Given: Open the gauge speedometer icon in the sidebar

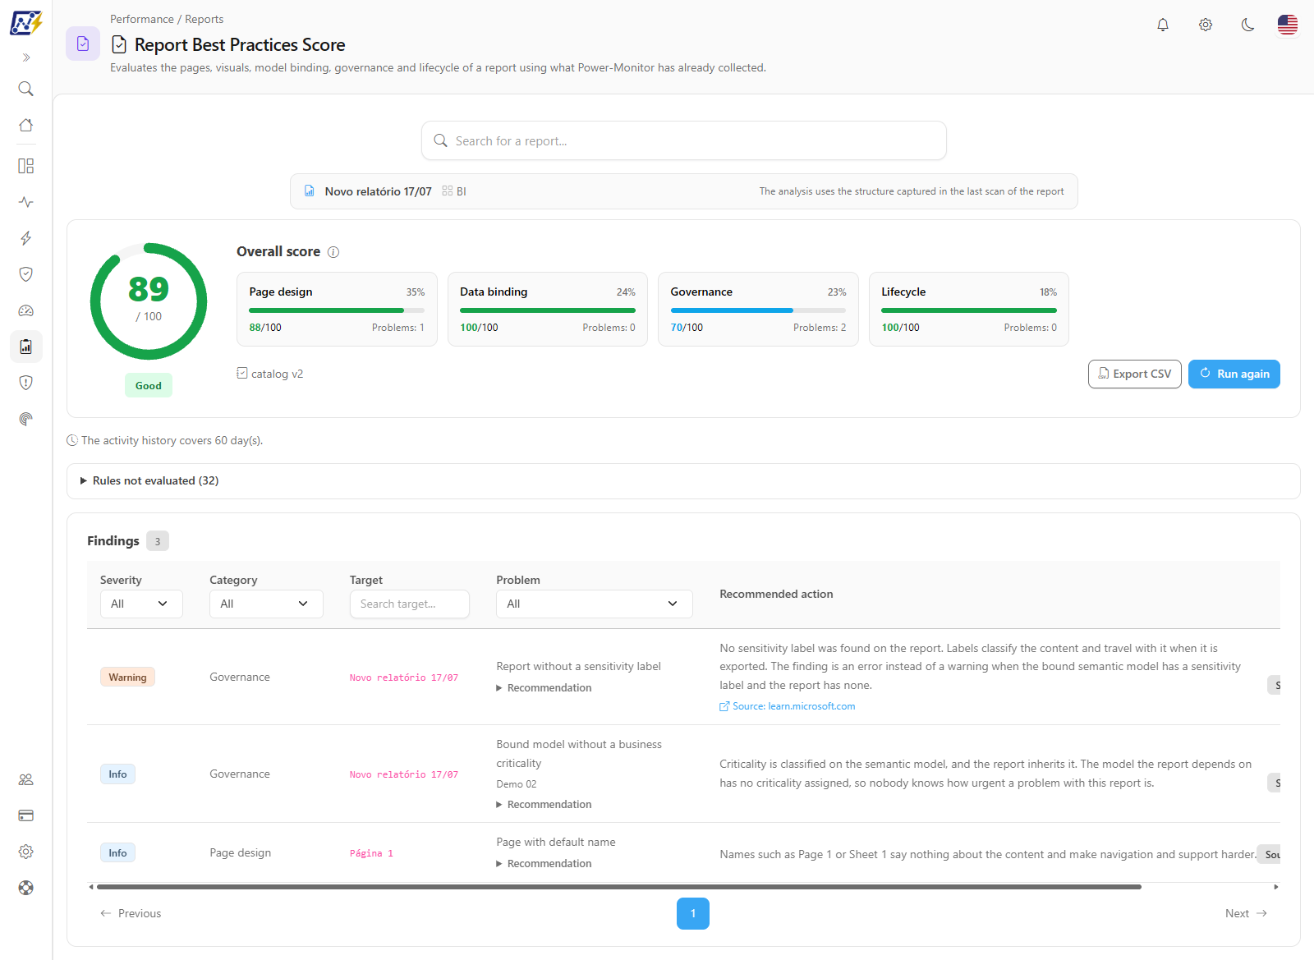Looking at the screenshot, I should [26, 310].
